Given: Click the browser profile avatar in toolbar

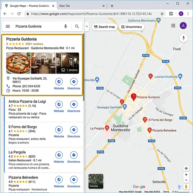Looking at the screenshot, I should click(181, 14).
